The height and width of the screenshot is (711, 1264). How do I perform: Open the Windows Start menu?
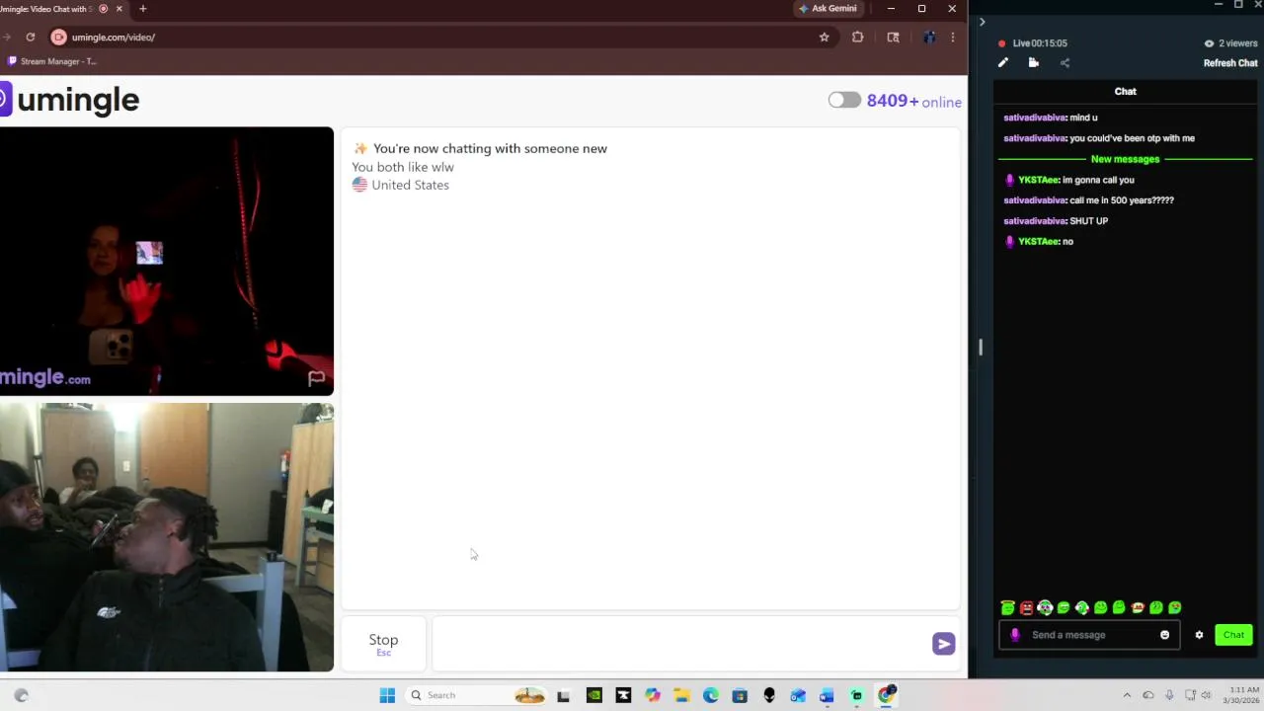(387, 695)
